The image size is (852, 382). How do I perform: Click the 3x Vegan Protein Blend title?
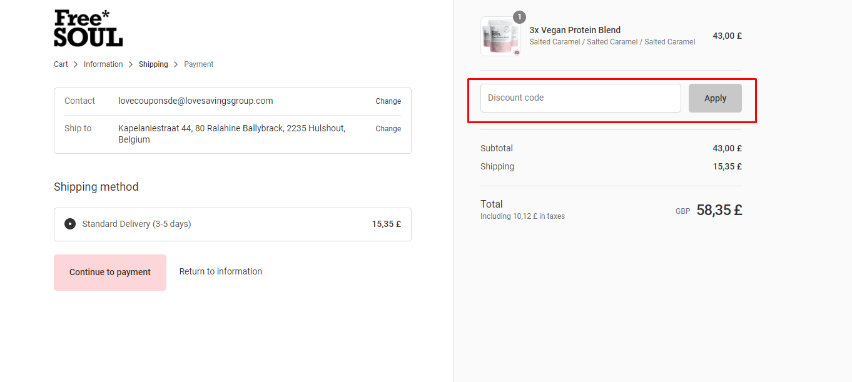pos(575,30)
